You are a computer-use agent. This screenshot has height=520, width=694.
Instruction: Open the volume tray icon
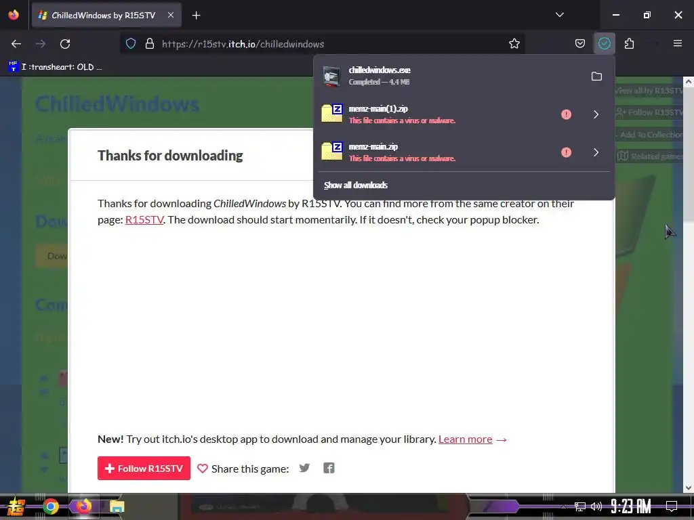click(596, 506)
